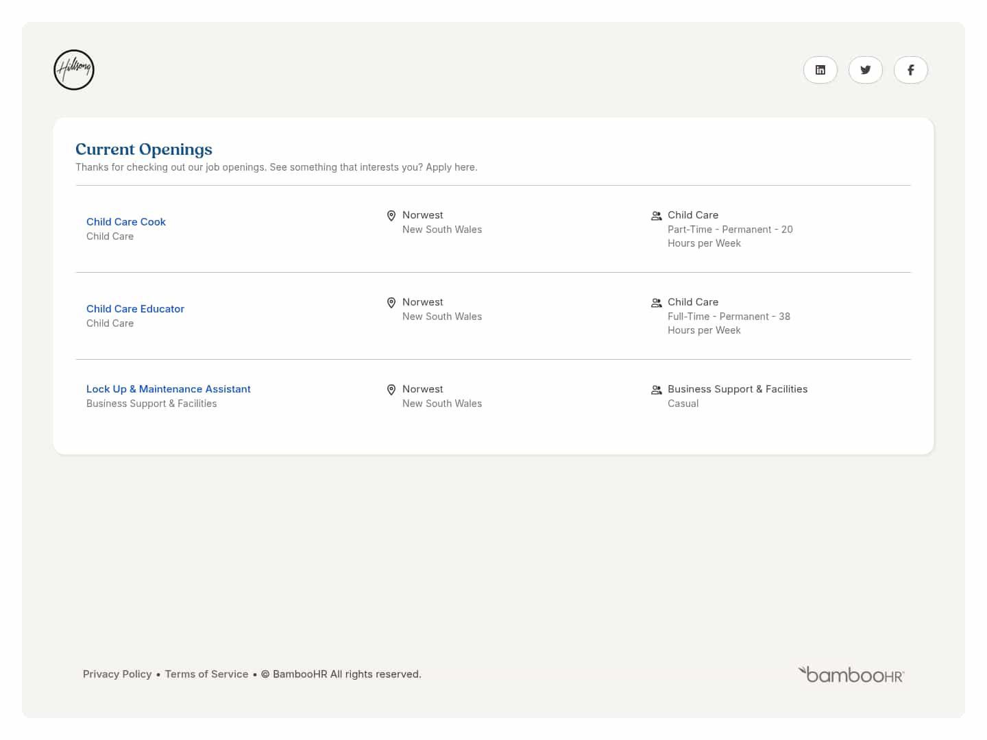Click department icon beside Business Support & Facilities
987x740 pixels.
(x=656, y=390)
